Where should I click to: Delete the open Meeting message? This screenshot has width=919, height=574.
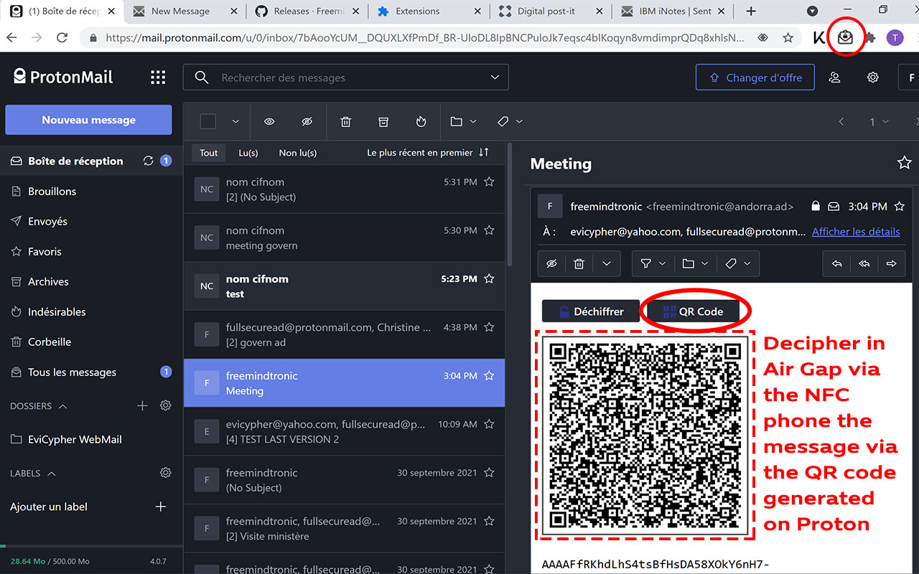(x=579, y=264)
